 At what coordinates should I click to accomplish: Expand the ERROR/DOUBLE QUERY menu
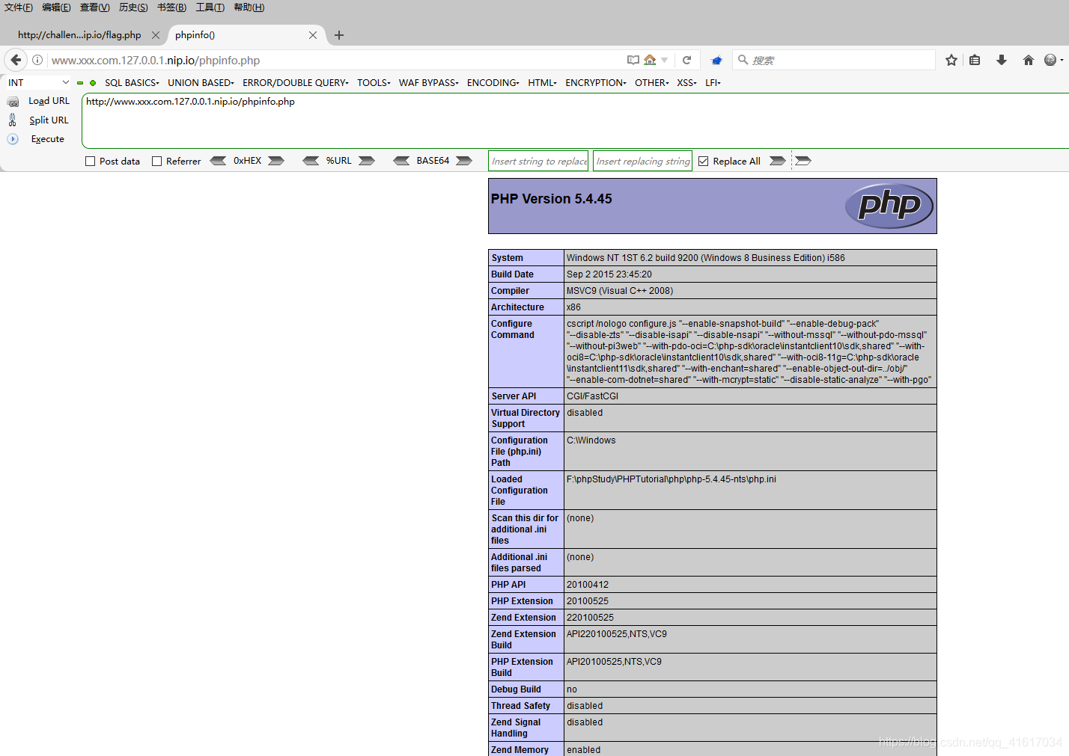click(296, 83)
